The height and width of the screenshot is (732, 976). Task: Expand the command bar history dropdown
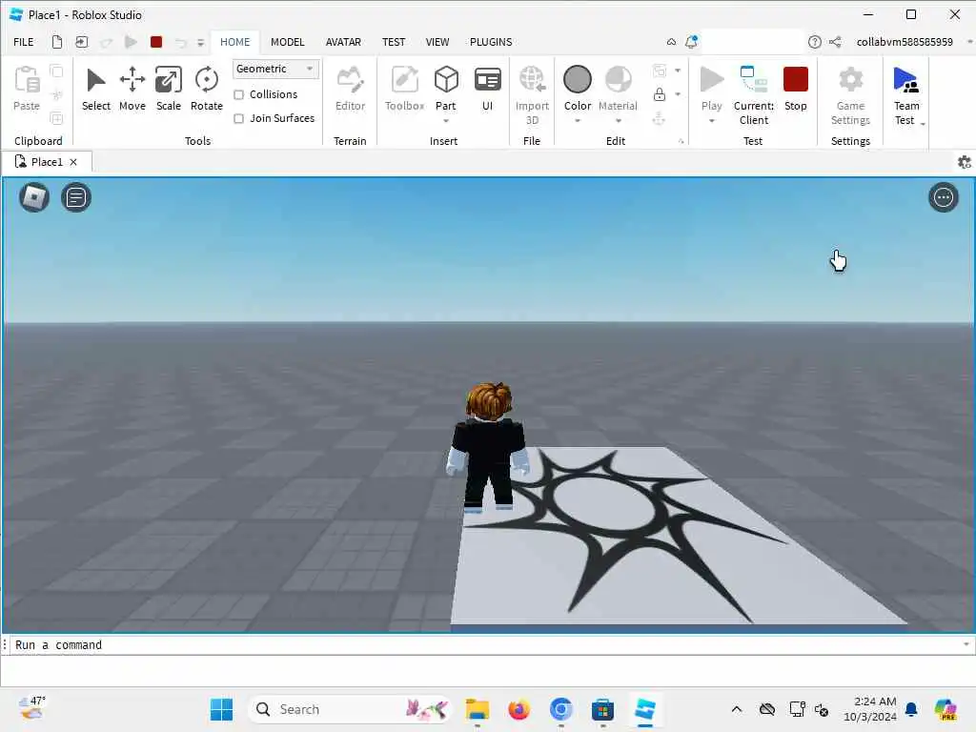tap(966, 644)
